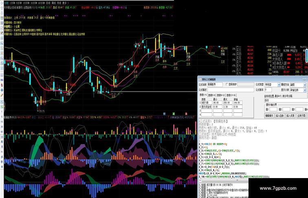Switch to the 60分钟 period tab
This screenshot has height=198, width=308.
(41, 3)
